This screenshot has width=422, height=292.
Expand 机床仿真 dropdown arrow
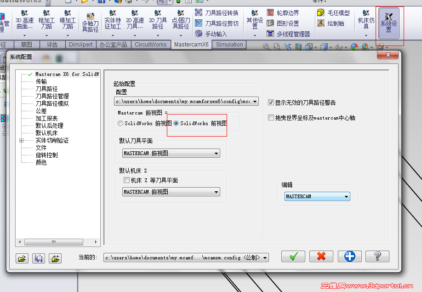366,35
